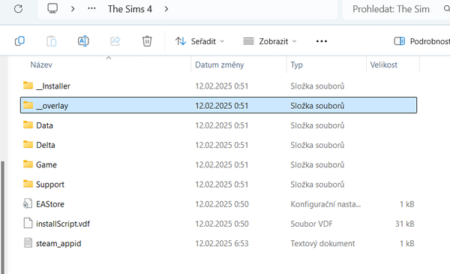
Task: Click the sort arrows icon beside Seřadit
Action: coord(181,41)
